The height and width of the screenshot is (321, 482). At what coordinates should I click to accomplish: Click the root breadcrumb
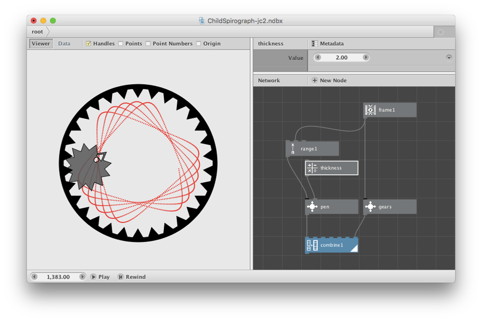tap(38, 32)
